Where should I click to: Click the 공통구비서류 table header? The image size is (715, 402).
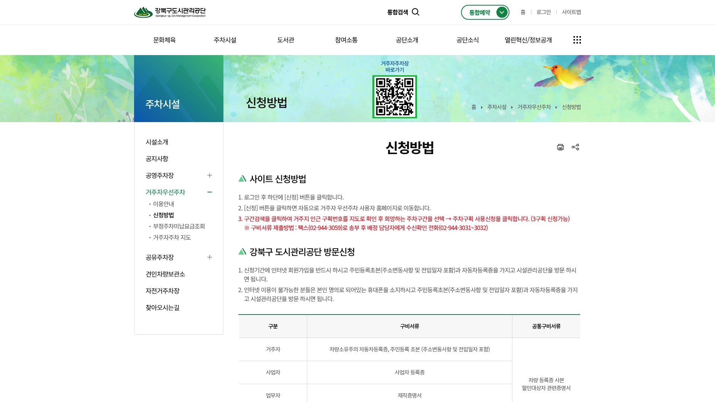(546, 326)
